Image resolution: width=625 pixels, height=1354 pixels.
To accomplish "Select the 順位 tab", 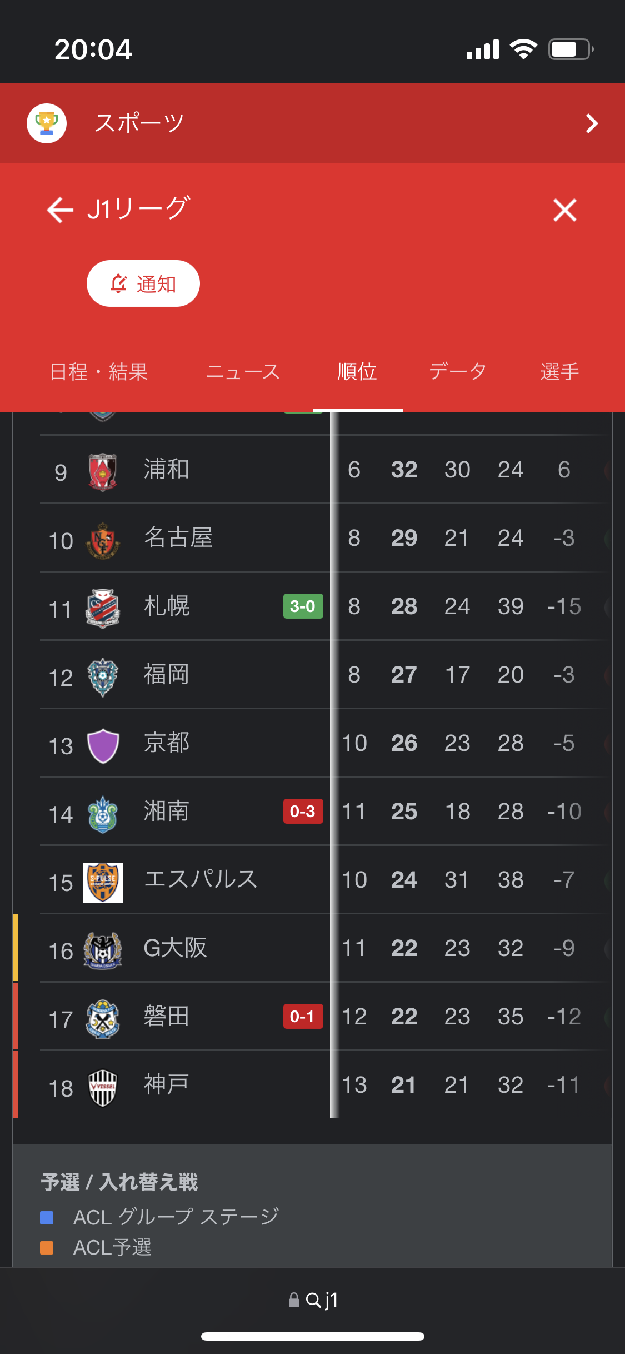I will 357,371.
